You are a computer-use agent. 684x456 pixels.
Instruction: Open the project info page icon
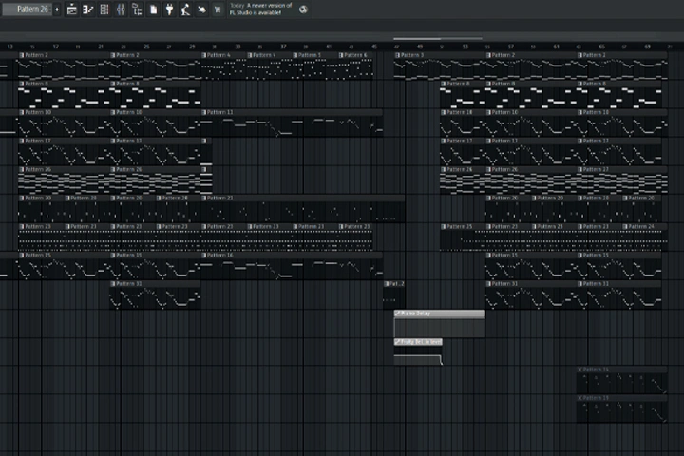tap(154, 9)
